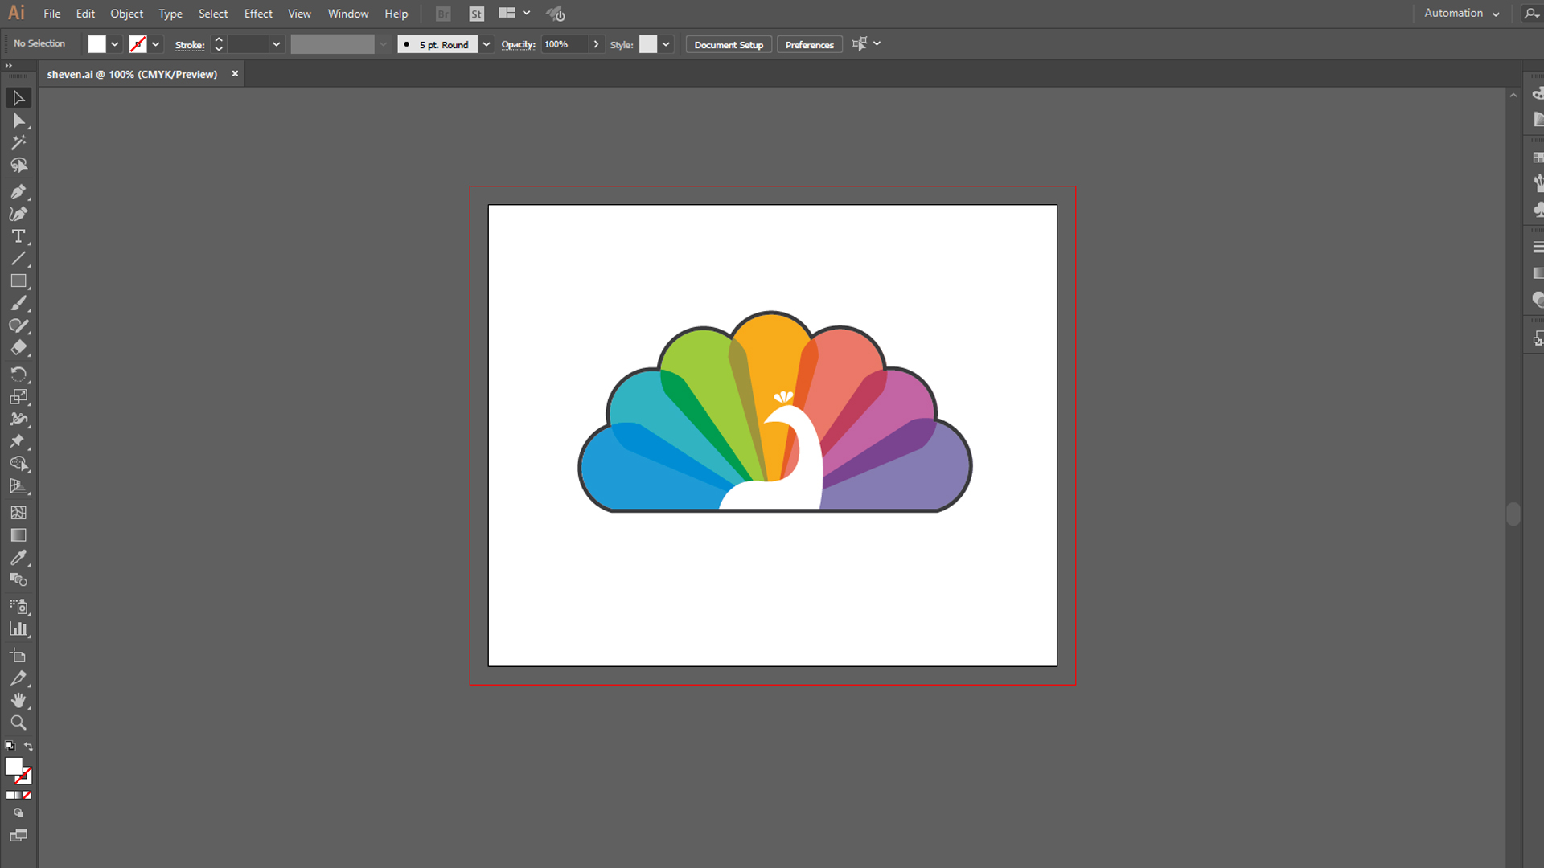The width and height of the screenshot is (1544, 868).
Task: Select the Magic Wand tool
Action: click(x=18, y=143)
